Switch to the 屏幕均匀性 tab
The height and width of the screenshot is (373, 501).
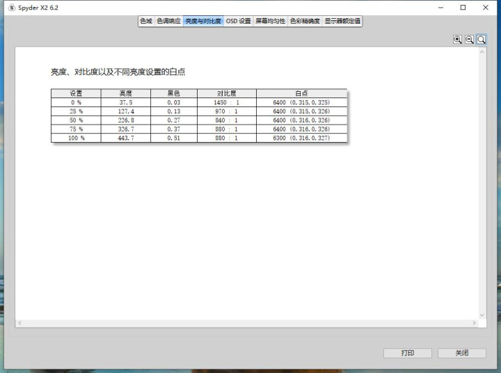click(270, 21)
